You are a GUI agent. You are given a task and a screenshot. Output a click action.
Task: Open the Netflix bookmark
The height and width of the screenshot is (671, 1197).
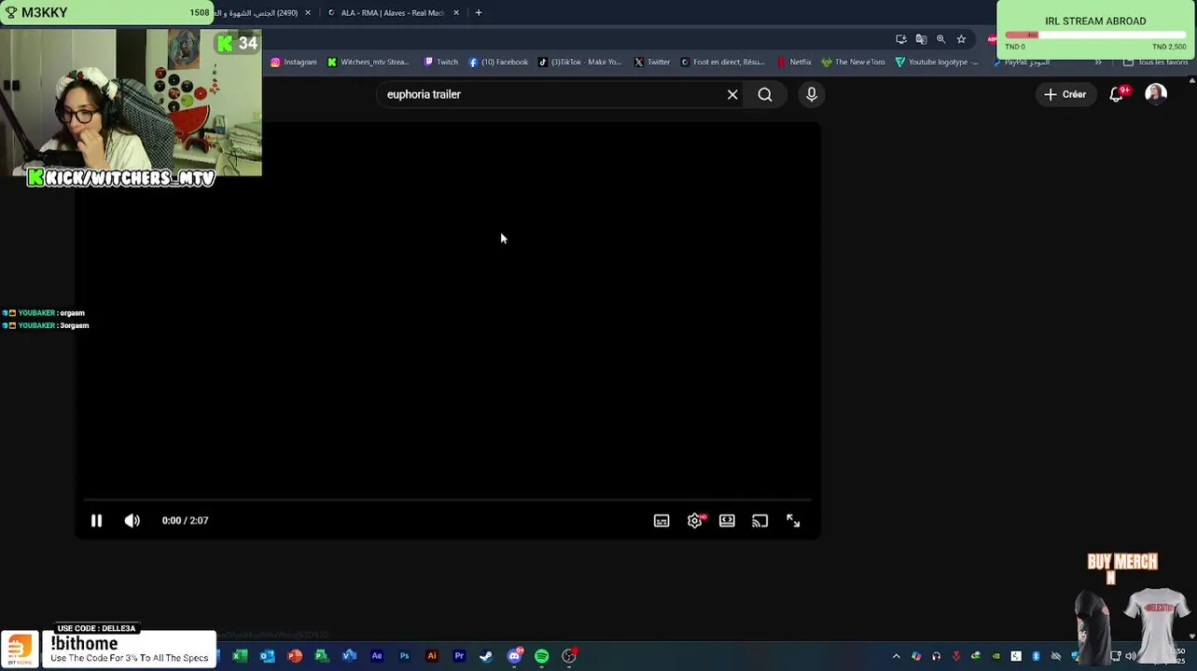coord(794,62)
